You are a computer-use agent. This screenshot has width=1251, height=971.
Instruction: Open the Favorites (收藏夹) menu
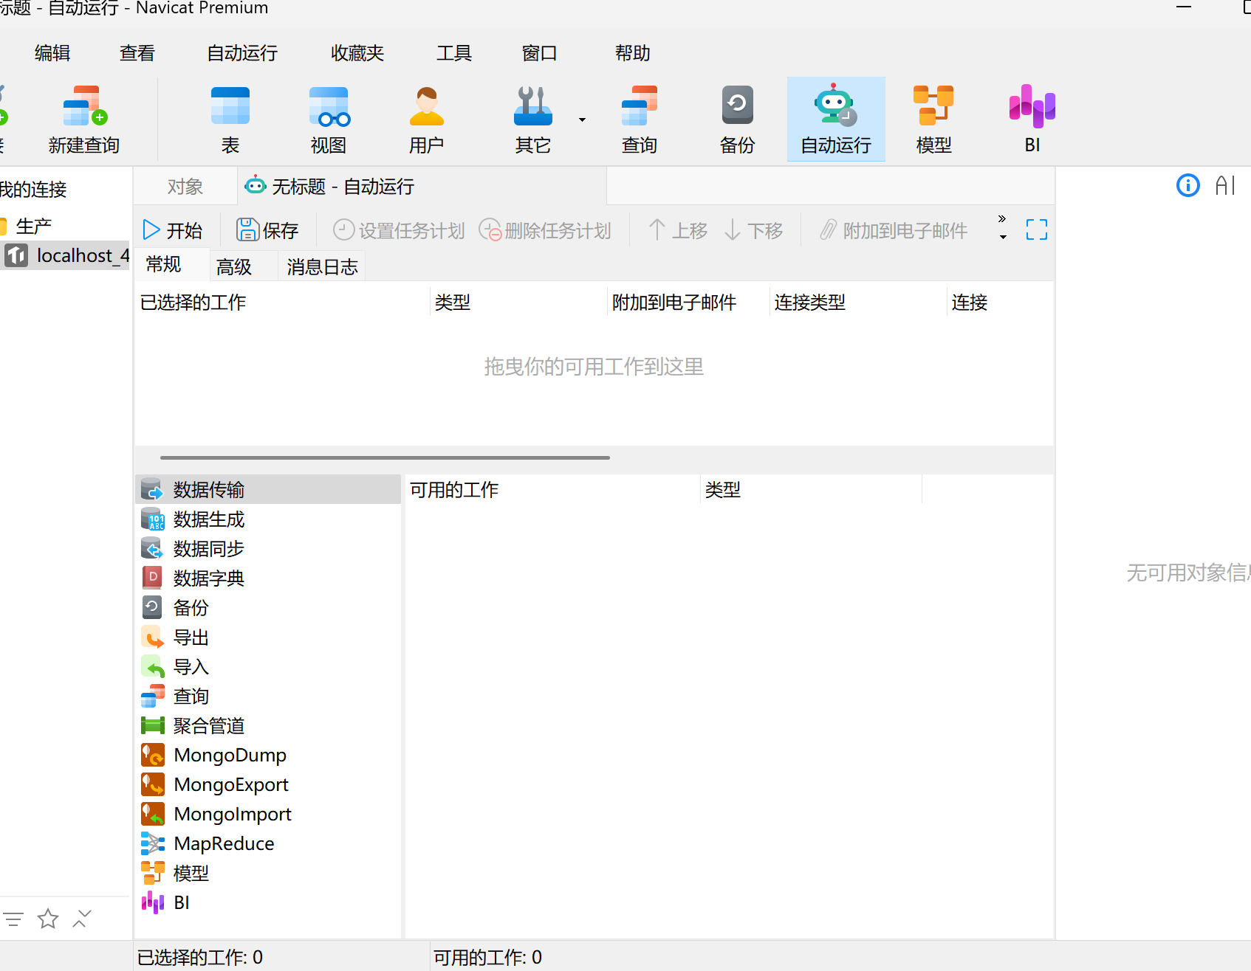[x=357, y=53]
